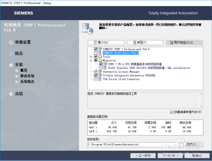
Task: Click the TIA Portal Cloud Connector icon
Action: [x=100, y=79]
